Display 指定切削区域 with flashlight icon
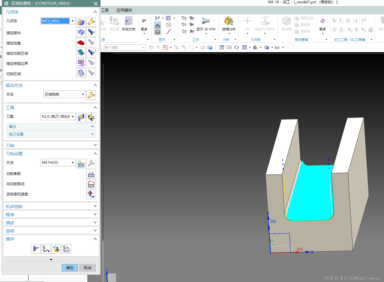The image size is (384, 282). pos(91,53)
